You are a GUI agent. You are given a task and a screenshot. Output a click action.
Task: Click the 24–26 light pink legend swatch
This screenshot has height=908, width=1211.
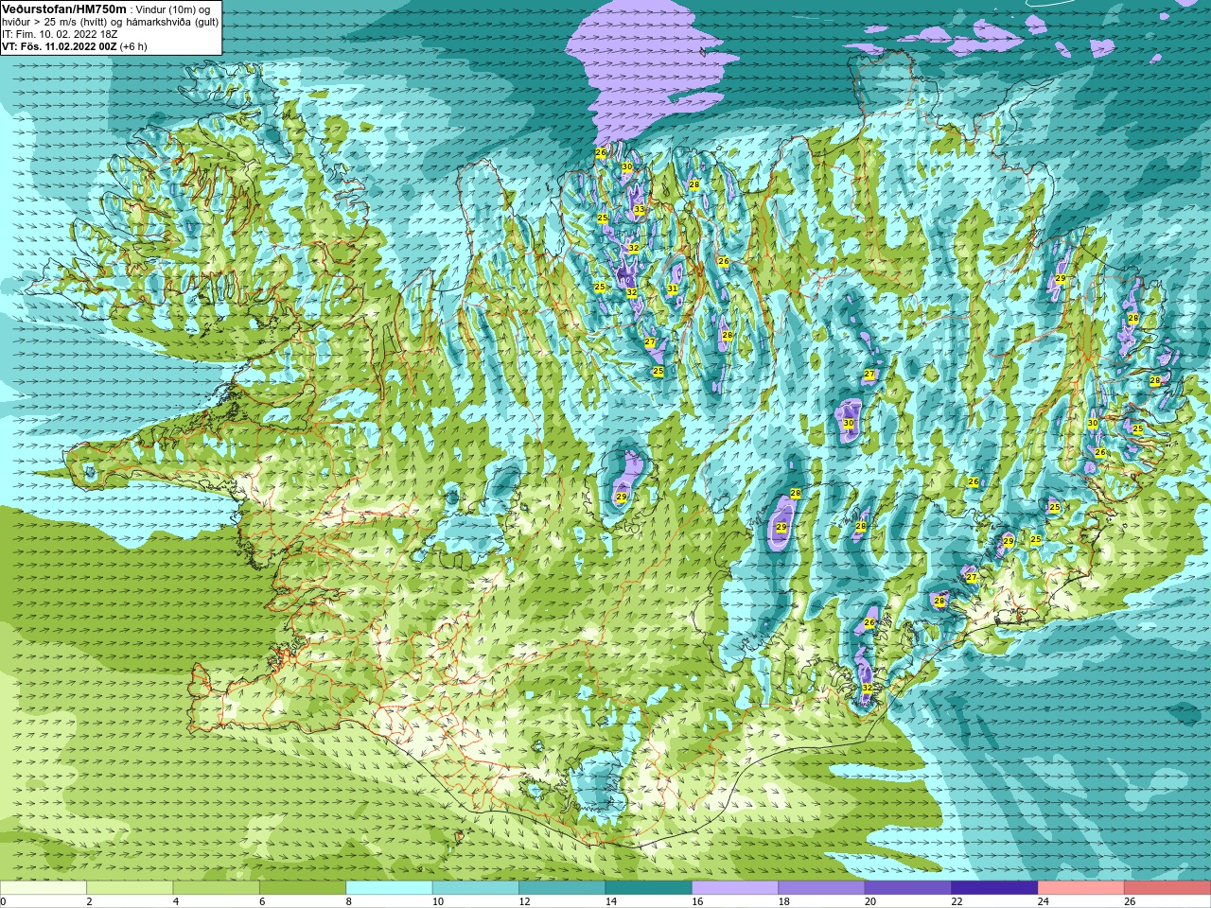point(1081,888)
